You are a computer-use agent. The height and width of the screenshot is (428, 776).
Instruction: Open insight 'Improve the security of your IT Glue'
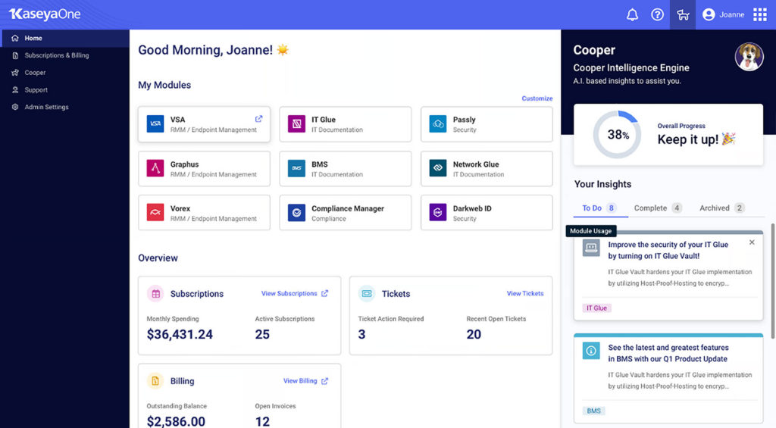point(668,251)
